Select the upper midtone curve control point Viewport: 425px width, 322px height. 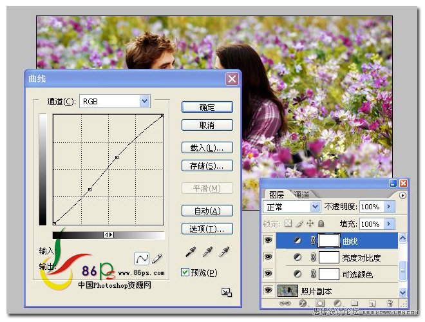117,157
